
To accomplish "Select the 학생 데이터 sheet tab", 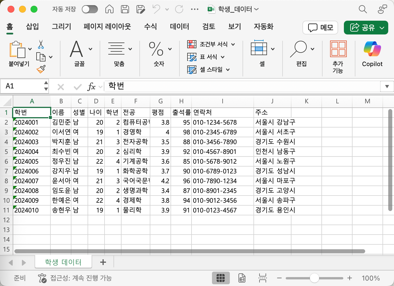I will [x=63, y=262].
